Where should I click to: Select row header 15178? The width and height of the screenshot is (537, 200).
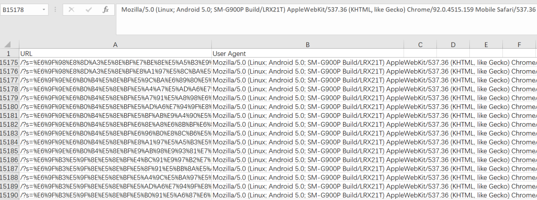coord(9,89)
